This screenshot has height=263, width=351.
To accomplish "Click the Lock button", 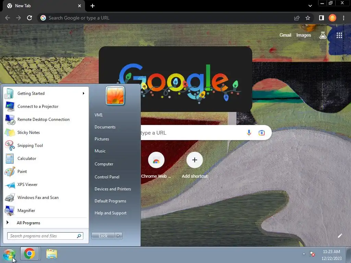I will pos(103,236).
